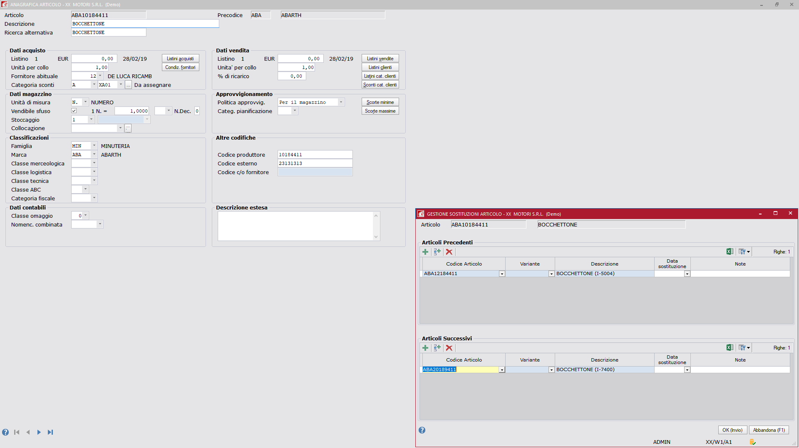This screenshot has width=799, height=448.
Task: Maximize the Gestione Sostituzioni window
Action: 775,213
